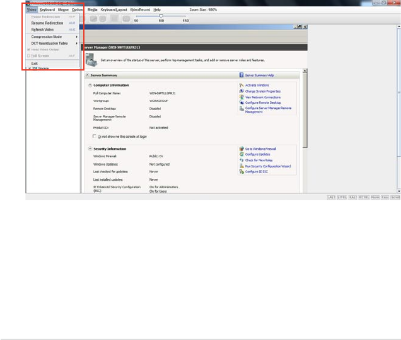
Task: Expand the Compression Mode submenu arrow
Action: (76, 37)
